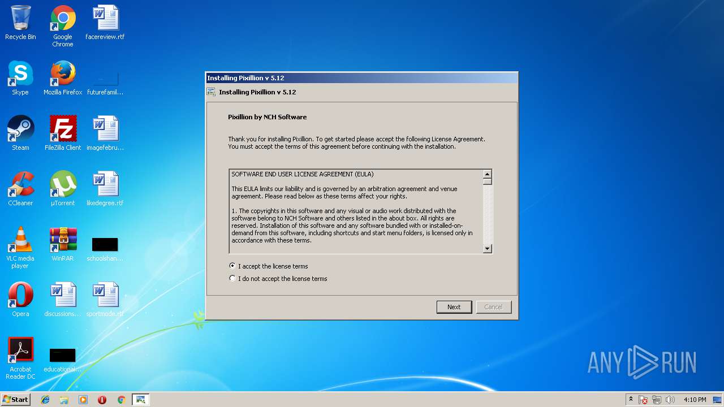Click the installer icon beside 'Installing Pixillion v 5.12'
This screenshot has width=724, height=407.
[211, 92]
